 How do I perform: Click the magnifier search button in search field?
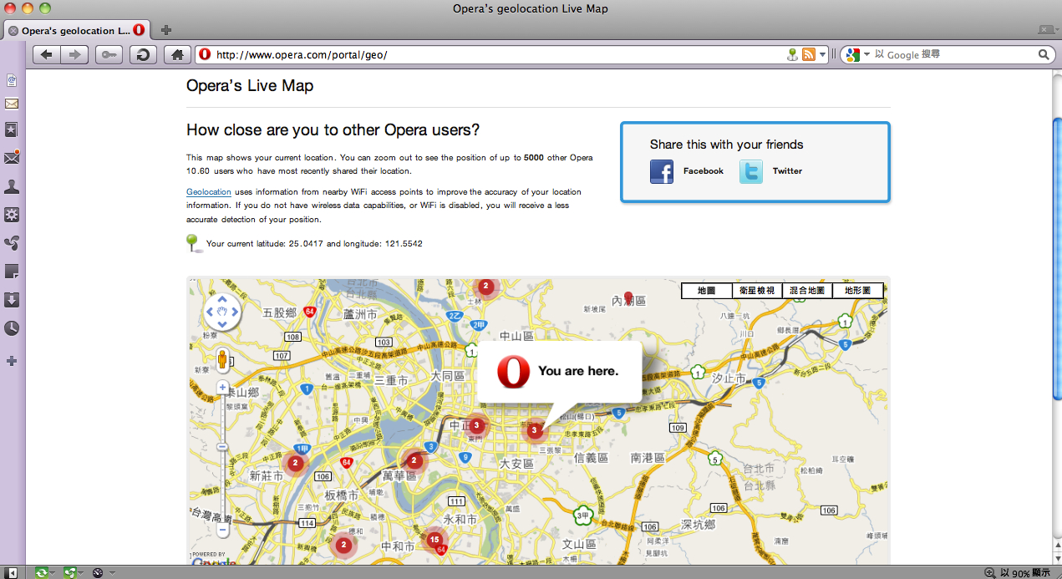(x=1044, y=54)
